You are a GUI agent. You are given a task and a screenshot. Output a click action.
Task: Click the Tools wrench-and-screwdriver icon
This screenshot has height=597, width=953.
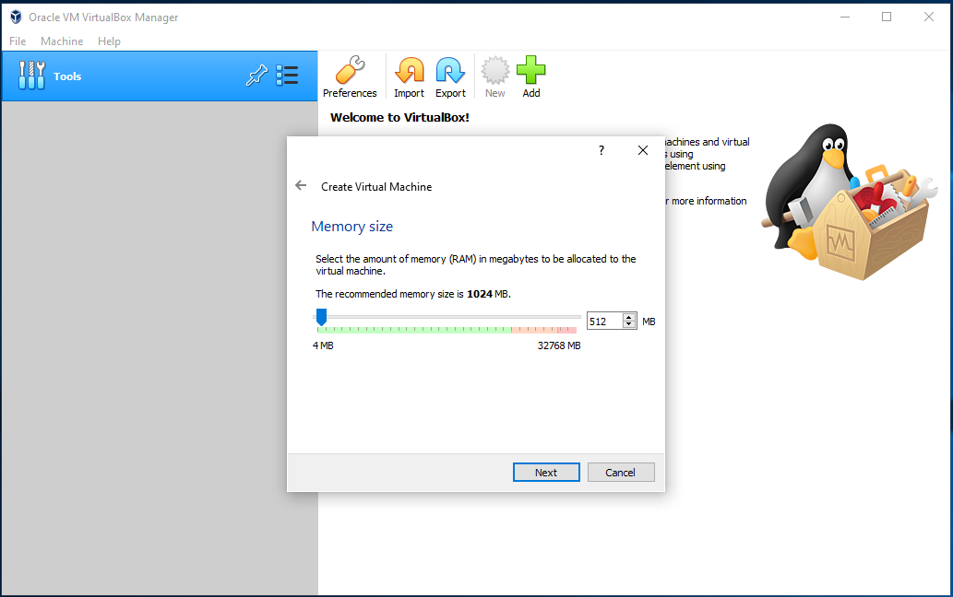[x=31, y=76]
